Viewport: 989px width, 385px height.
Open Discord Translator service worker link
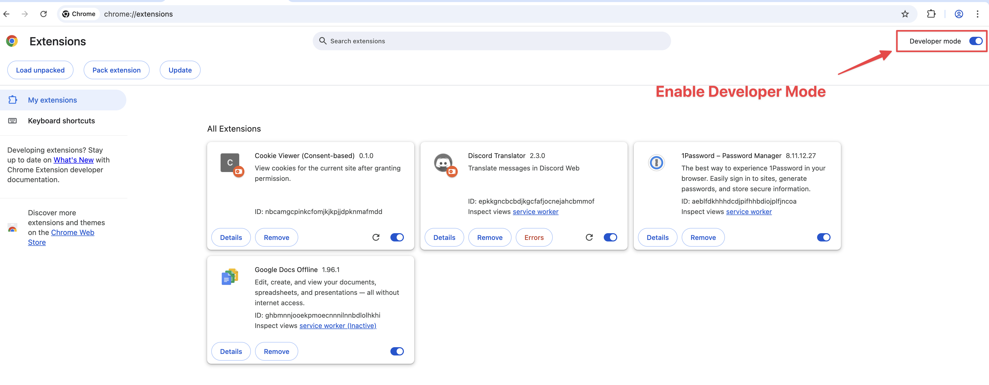click(x=535, y=212)
